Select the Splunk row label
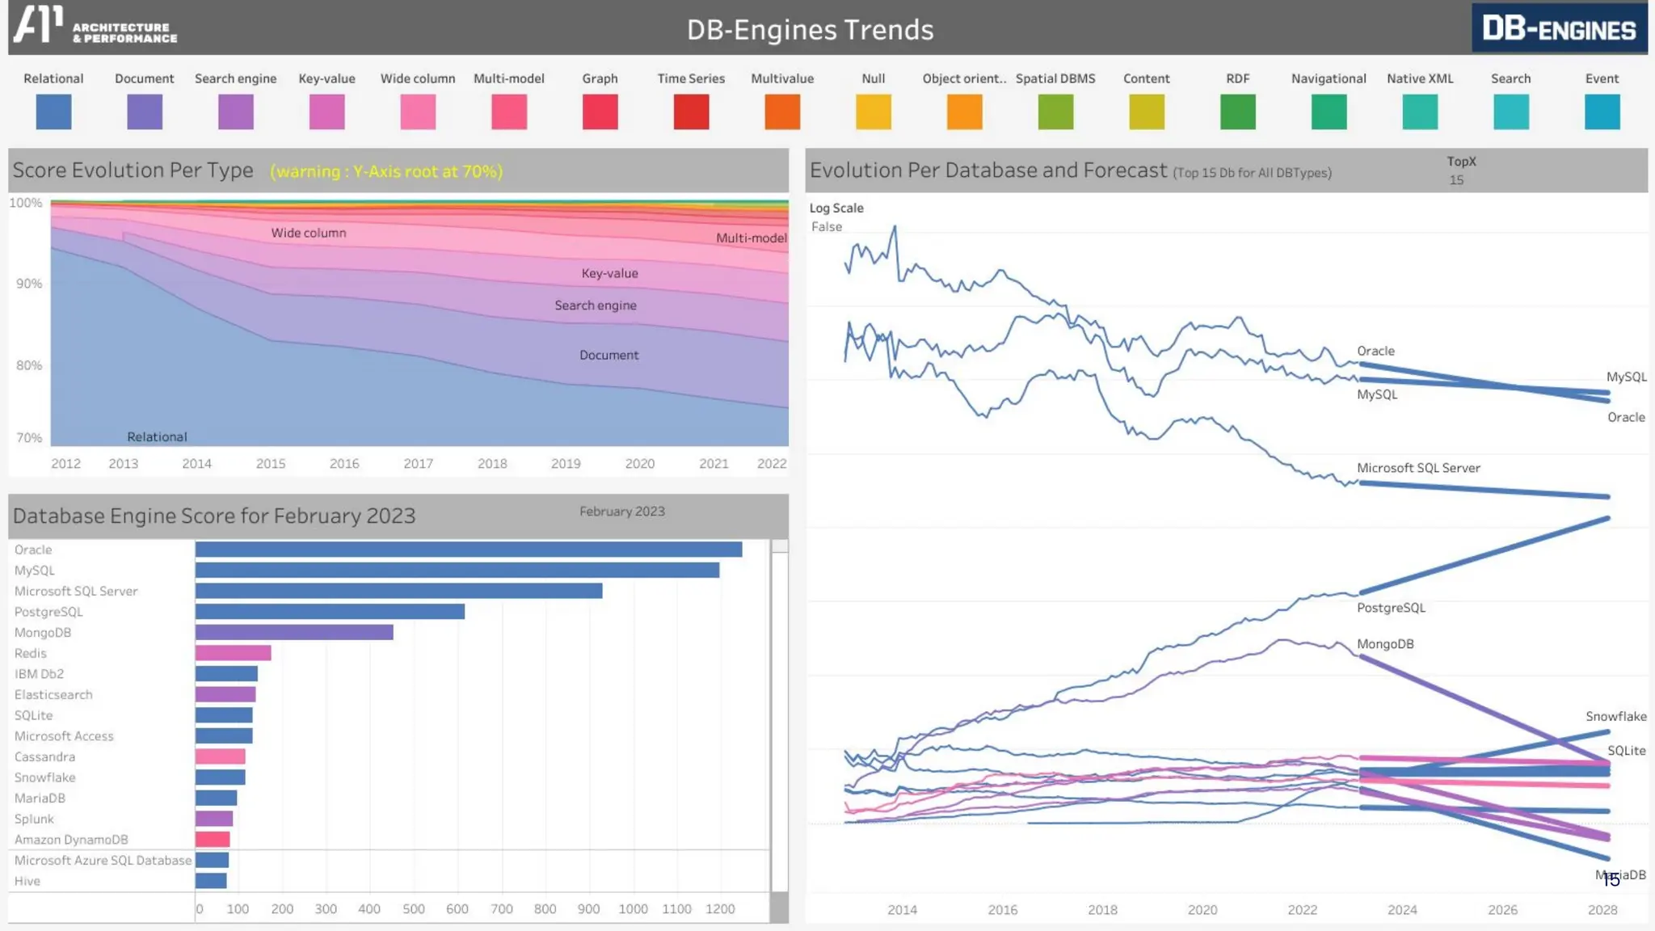1655x931 pixels. tap(34, 819)
